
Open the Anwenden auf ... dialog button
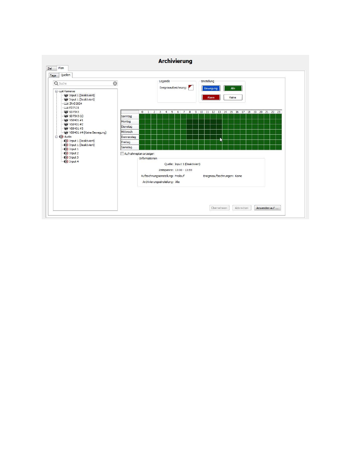click(267, 208)
